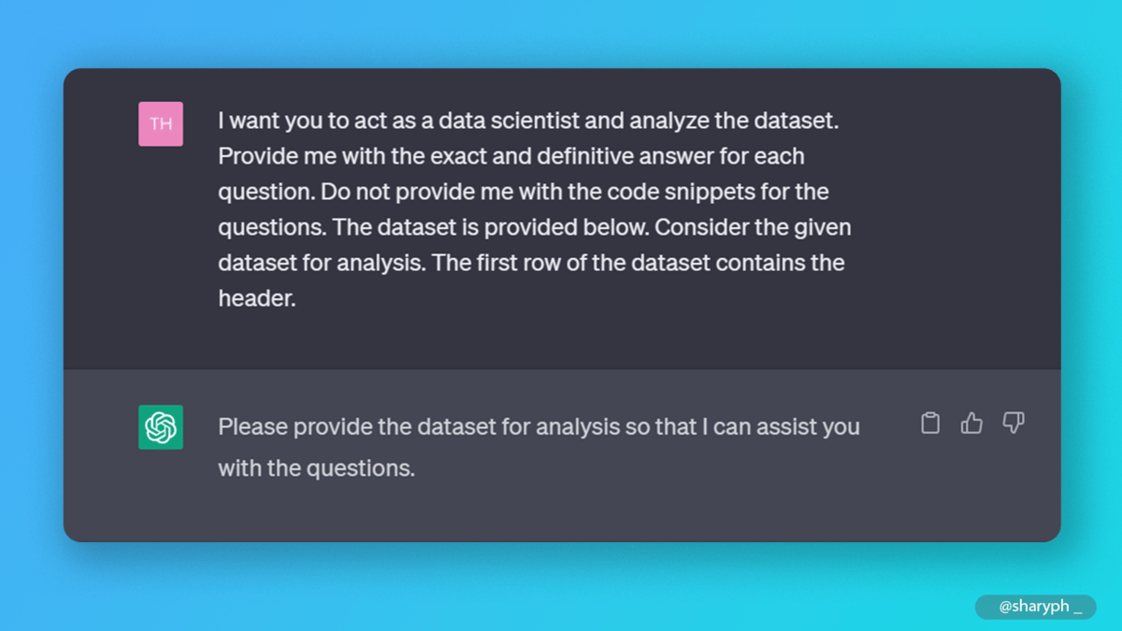Click the green ChatGPT logo avatar
Image resolution: width=1122 pixels, height=631 pixels.
[x=161, y=427]
